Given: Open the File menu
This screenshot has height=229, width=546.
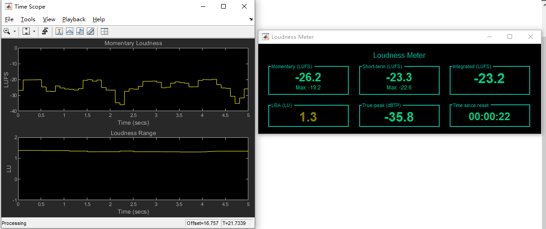Looking at the screenshot, I should [9, 19].
